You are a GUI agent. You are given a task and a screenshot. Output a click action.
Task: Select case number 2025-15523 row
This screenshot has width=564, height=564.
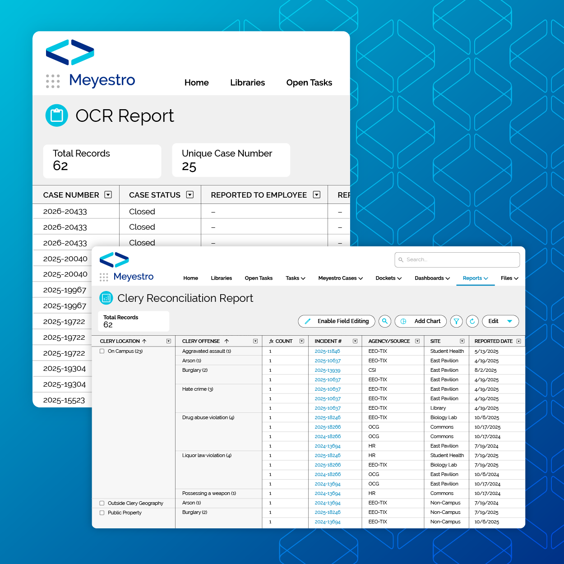(64, 400)
